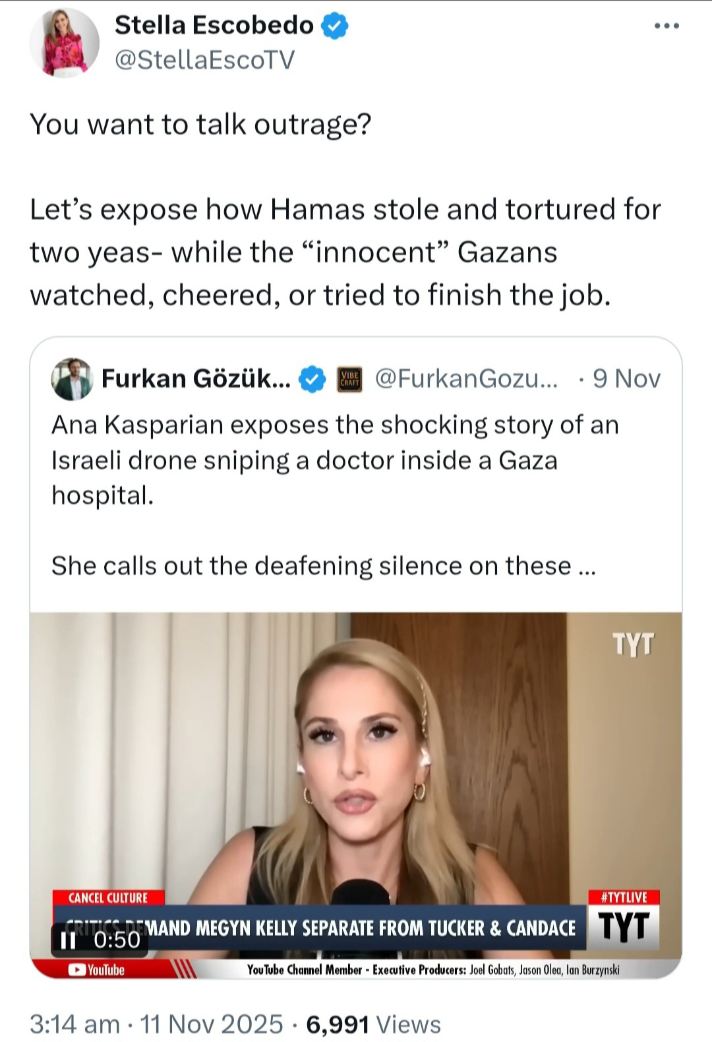The width and height of the screenshot is (712, 1042).
Task: Click the Vibe Craft affiliation badge
Action: click(x=349, y=379)
